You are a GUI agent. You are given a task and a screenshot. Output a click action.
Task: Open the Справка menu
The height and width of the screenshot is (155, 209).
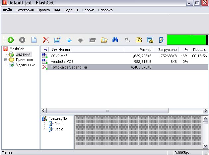tap(105, 10)
